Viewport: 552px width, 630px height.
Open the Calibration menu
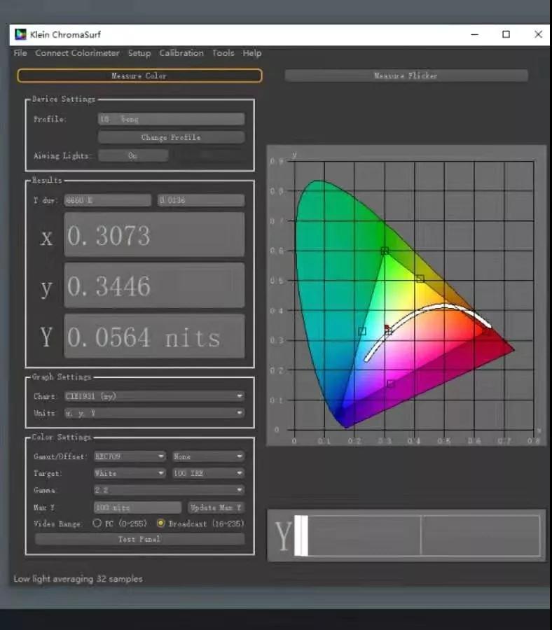[181, 53]
